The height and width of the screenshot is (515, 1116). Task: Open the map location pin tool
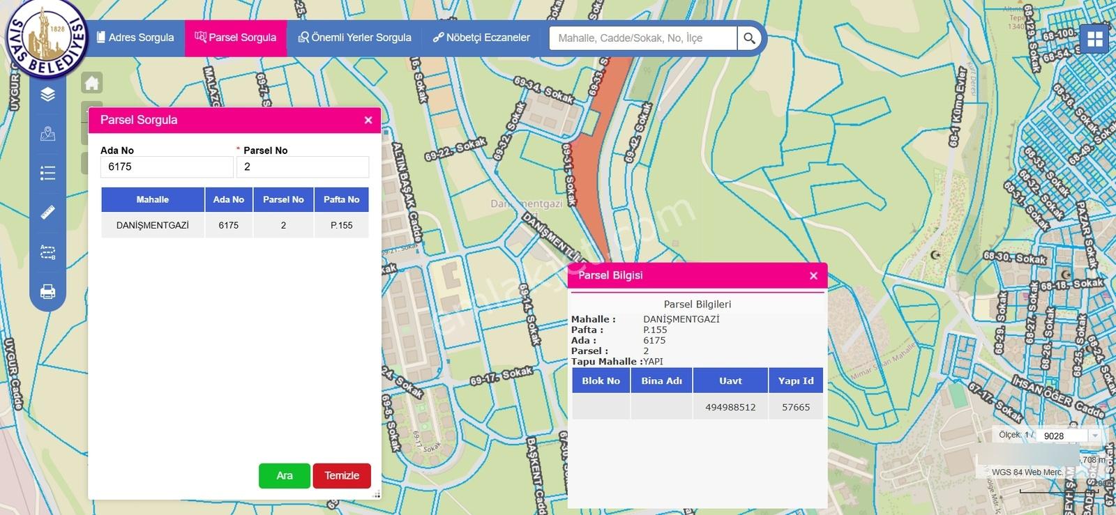coord(47,133)
